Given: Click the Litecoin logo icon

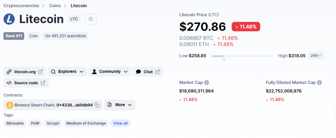Looking at the screenshot, I should pos(9,19).
